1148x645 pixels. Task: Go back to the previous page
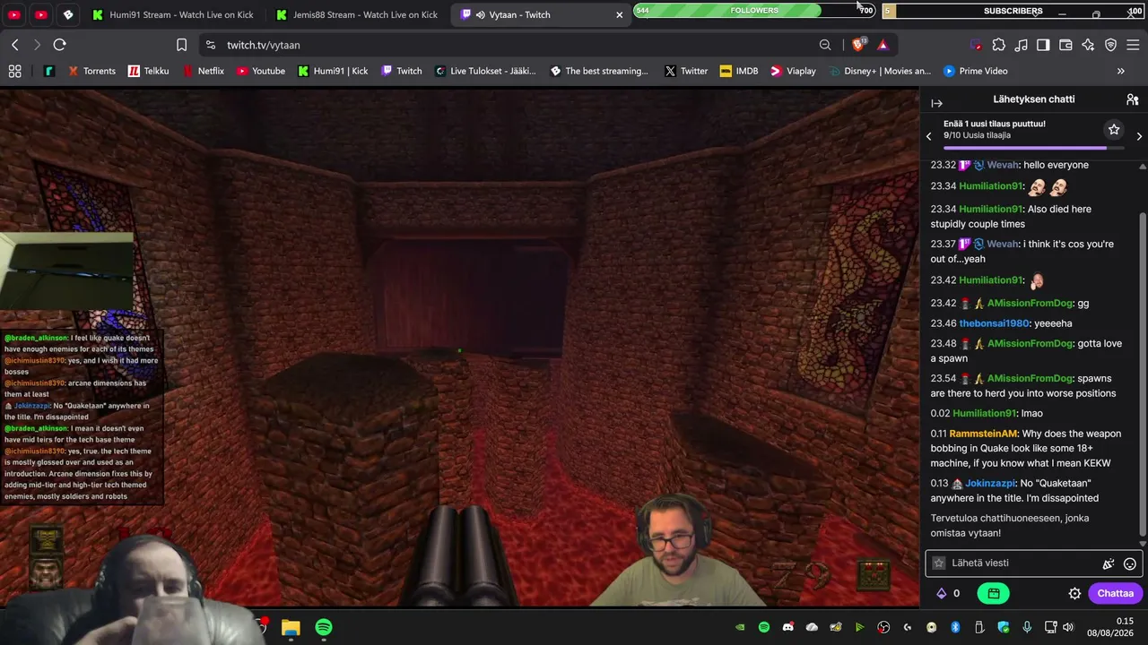coord(15,45)
